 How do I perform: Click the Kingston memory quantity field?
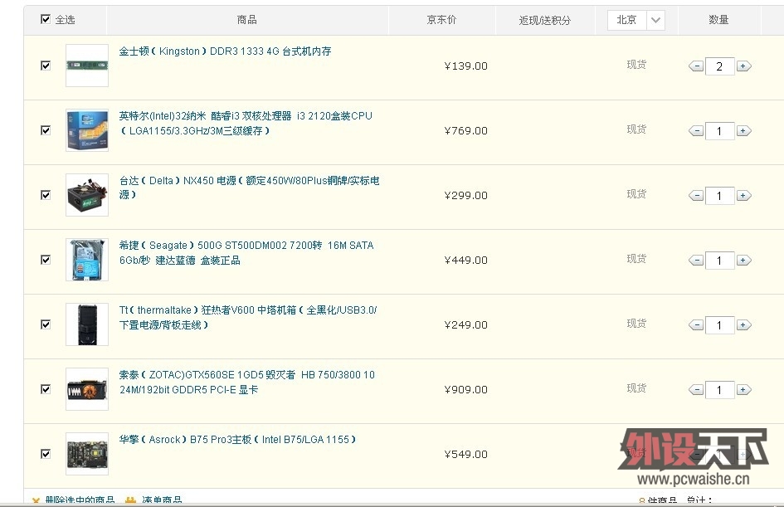(x=719, y=66)
